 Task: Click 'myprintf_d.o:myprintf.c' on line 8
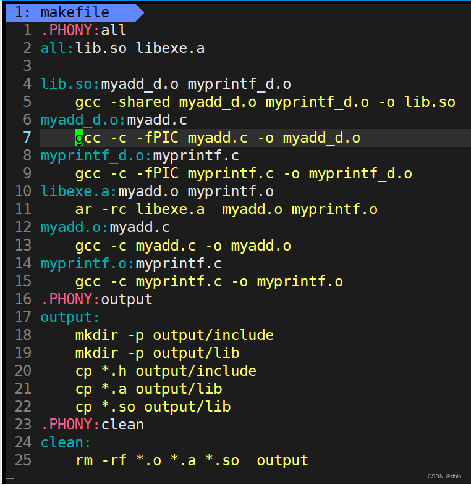(x=140, y=155)
